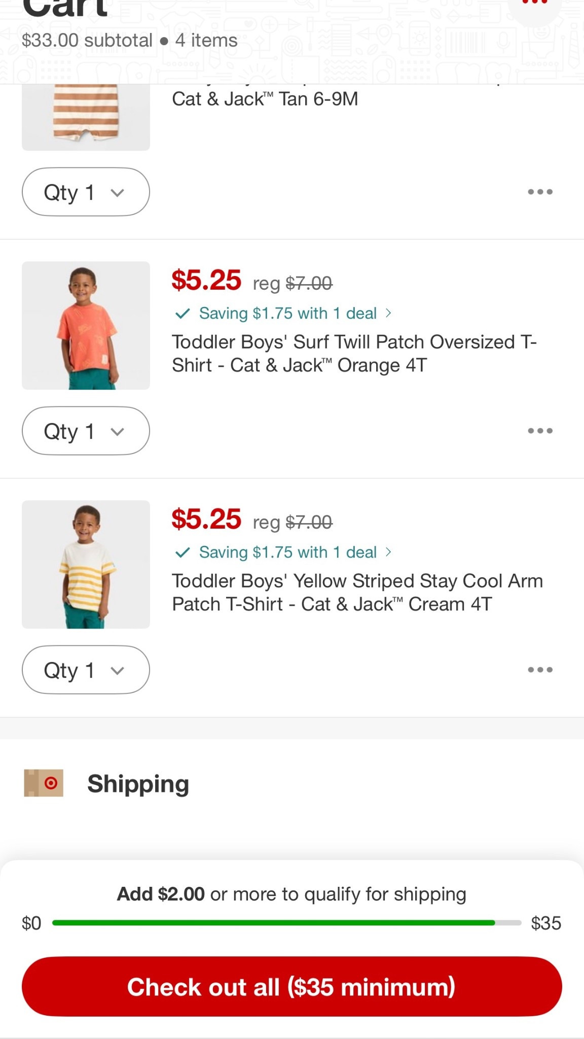Tap the Shipping package box icon
584x1039 pixels.
[44, 783]
